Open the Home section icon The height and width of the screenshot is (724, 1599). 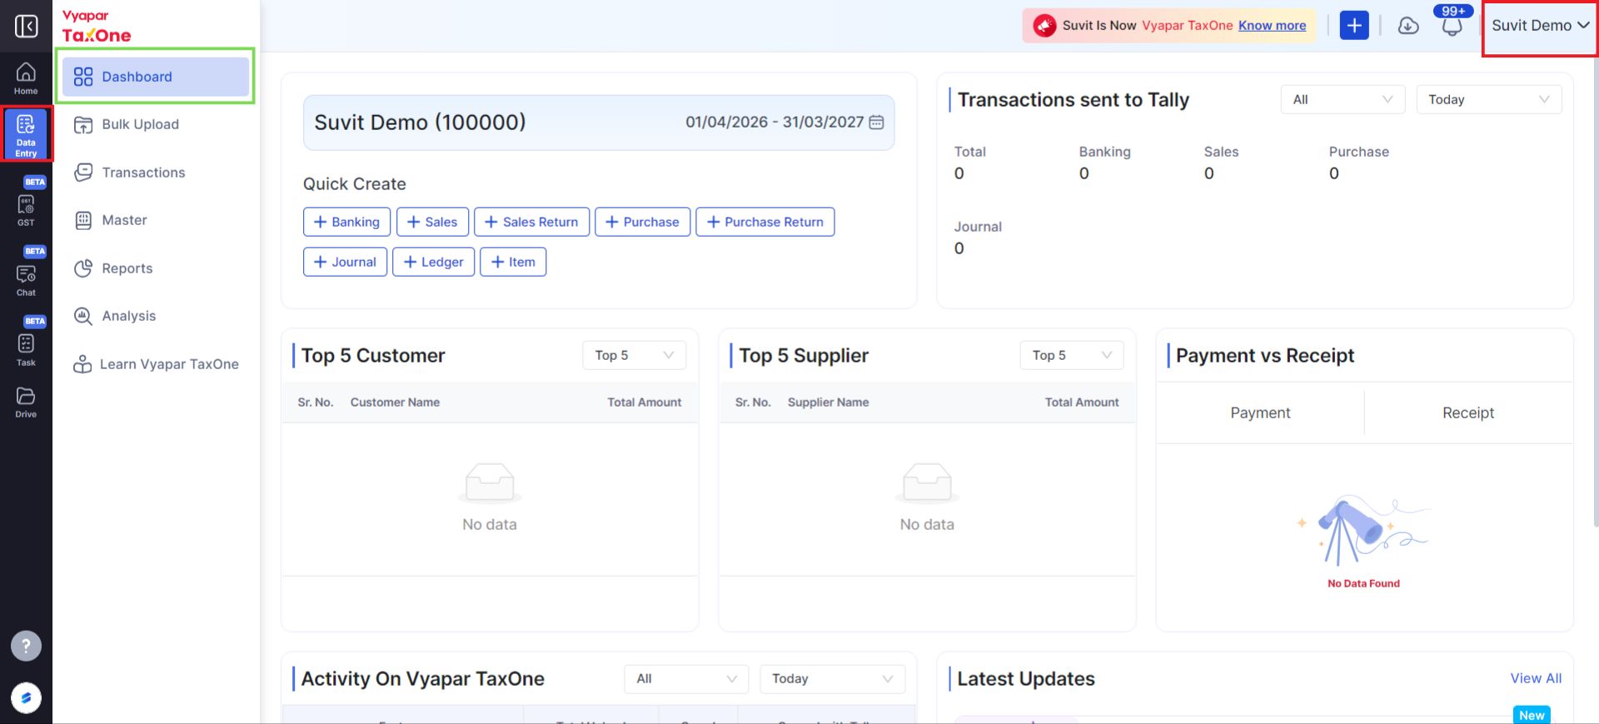[x=26, y=78]
